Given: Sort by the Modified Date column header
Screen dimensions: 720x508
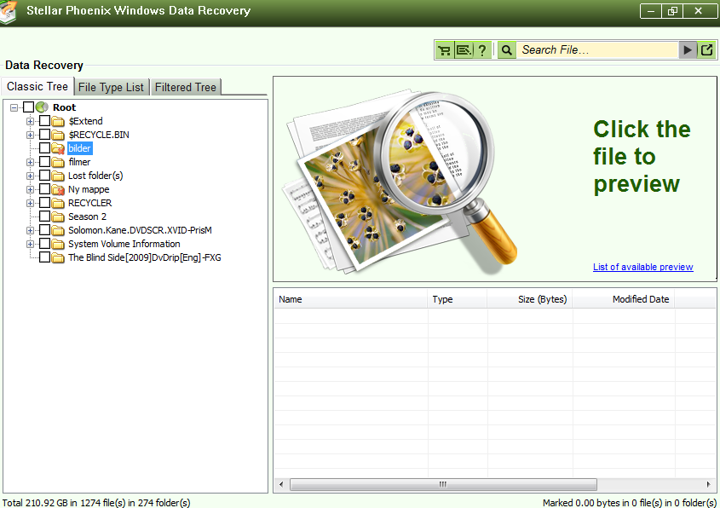Looking at the screenshot, I should click(x=624, y=299).
